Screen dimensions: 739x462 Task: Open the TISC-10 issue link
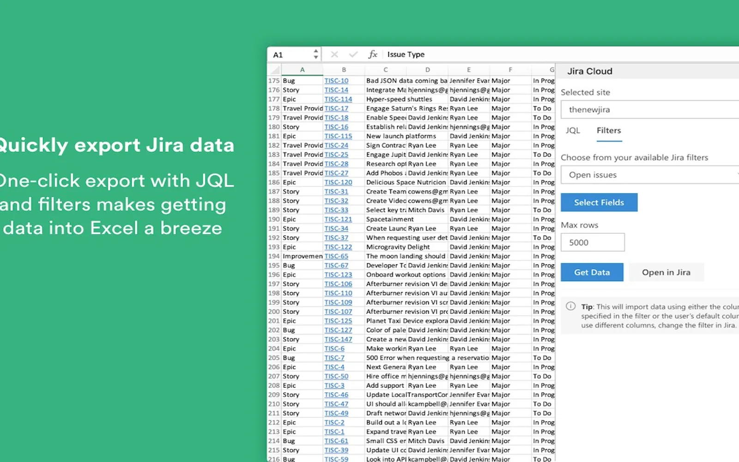[x=336, y=80]
